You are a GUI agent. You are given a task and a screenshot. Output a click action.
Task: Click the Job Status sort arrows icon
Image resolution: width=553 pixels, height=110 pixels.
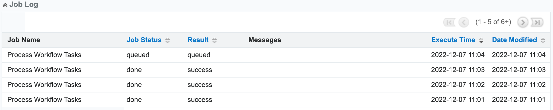pos(168,40)
